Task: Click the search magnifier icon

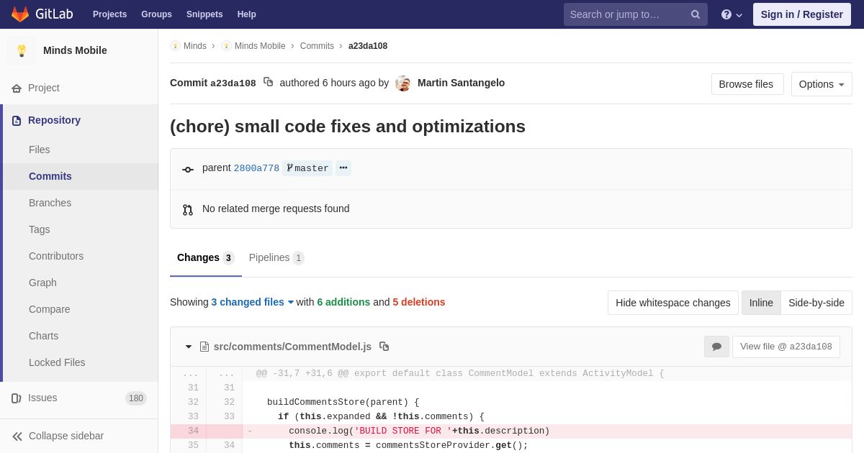Action: [x=695, y=14]
